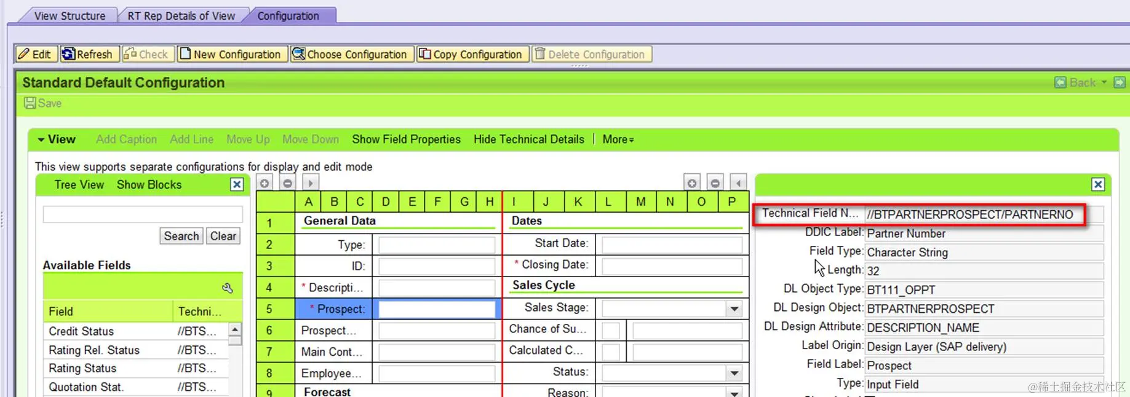Select Quotation Stat. field row
This screenshot has height=397, width=1130.
pyautogui.click(x=136, y=387)
